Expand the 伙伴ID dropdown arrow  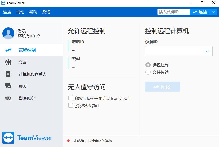tap(207, 51)
